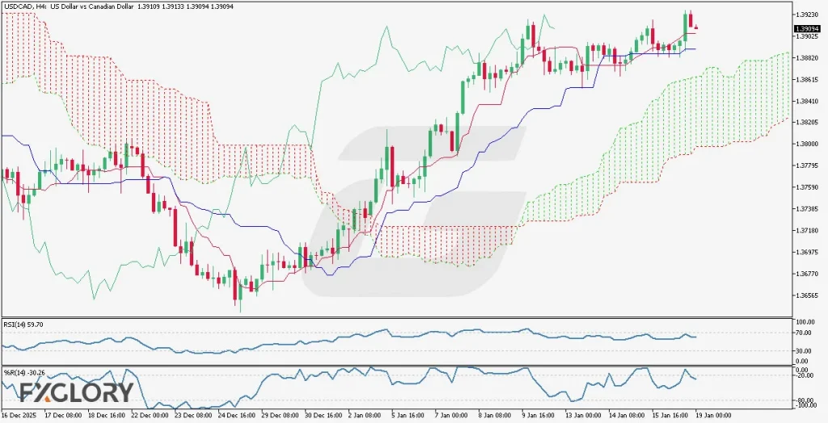Select the 5 Jan 16:00 time label
This screenshot has width=828, height=423.
[408, 416]
